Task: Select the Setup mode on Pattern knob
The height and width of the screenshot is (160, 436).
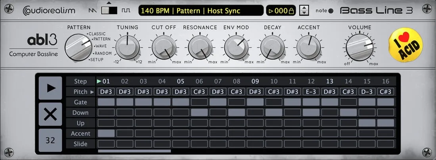Action: coord(96,60)
